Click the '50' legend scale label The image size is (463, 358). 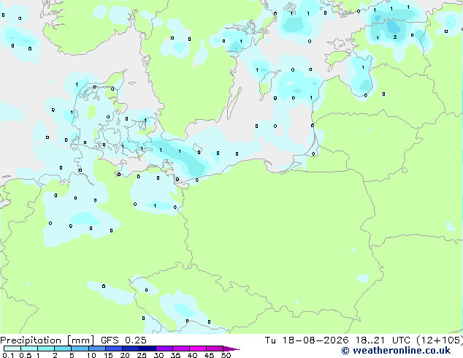pyautogui.click(x=226, y=355)
